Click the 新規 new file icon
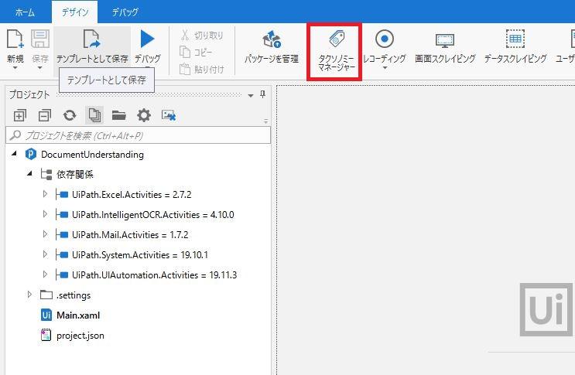 click(x=15, y=39)
